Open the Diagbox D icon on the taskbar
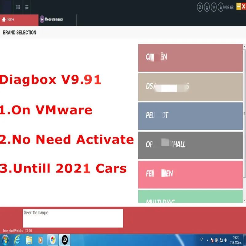Screen dimensions: 246x246 [64, 240]
